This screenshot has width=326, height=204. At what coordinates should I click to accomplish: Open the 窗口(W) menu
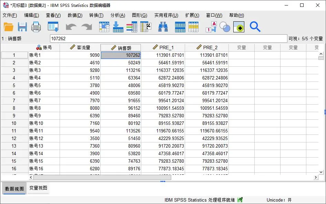tap(214, 15)
